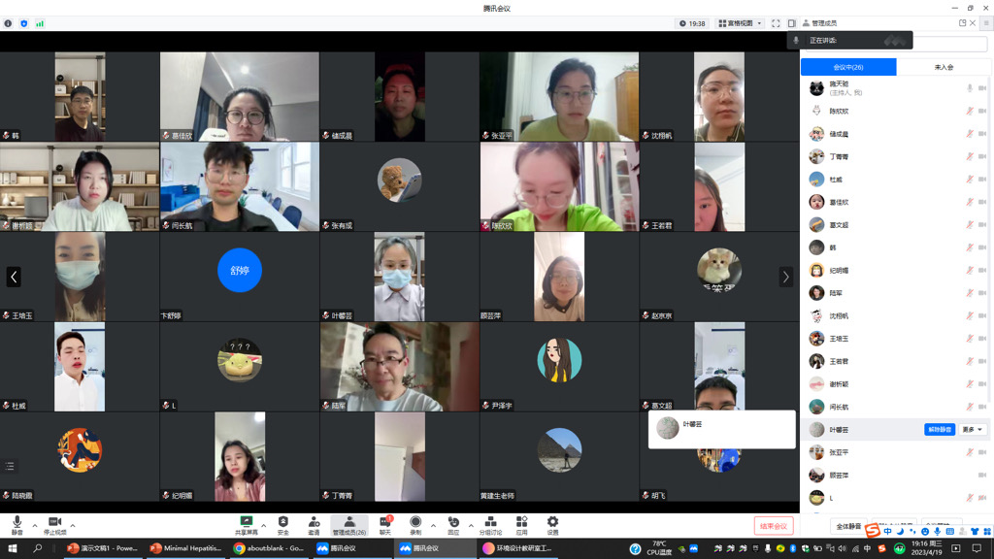Click the Sogou input method S icon
Screen dimensions: 994x559
point(873,531)
